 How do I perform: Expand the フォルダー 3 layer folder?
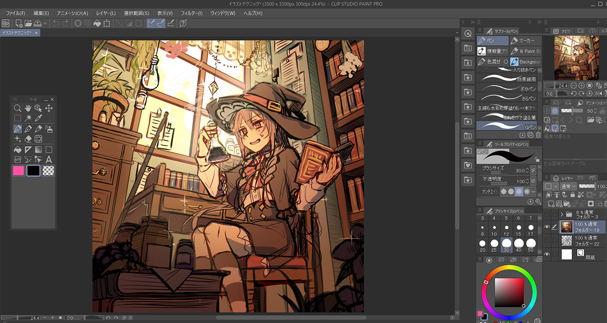pos(562,214)
